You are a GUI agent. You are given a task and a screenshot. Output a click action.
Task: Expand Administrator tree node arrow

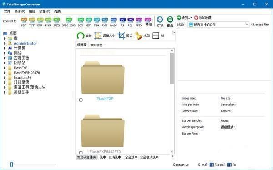5,43
